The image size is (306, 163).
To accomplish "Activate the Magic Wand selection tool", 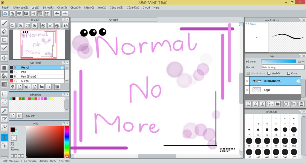I will (x=4, y=111).
